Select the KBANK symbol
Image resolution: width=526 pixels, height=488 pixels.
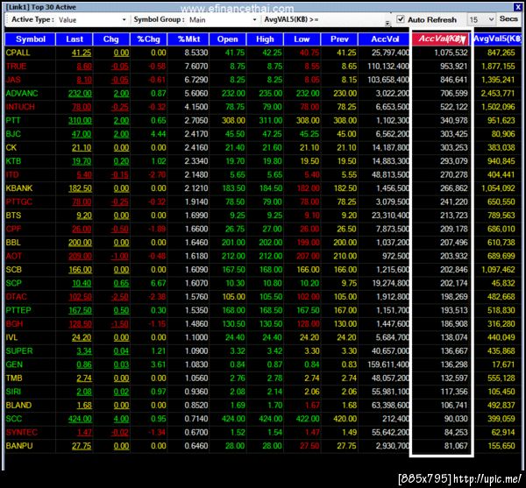(19, 188)
